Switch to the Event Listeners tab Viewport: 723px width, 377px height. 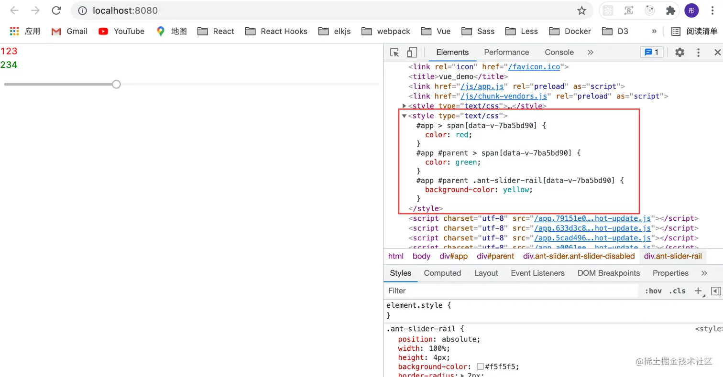coord(537,273)
